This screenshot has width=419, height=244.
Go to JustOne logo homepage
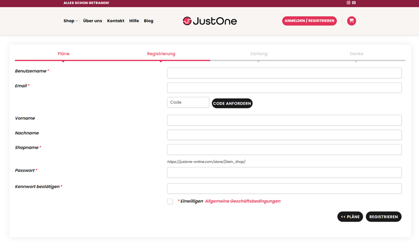click(x=210, y=21)
